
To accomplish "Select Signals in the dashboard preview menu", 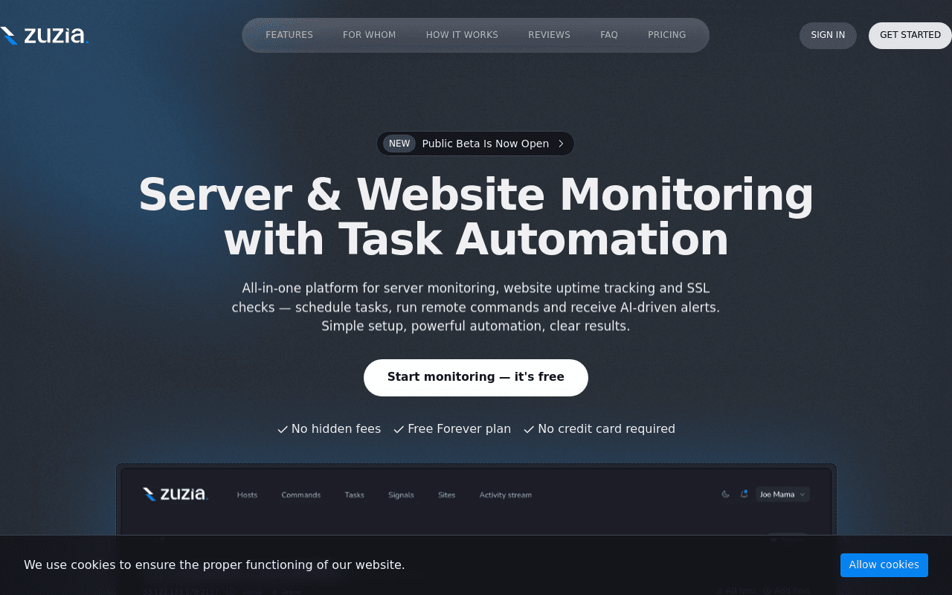I will [401, 495].
